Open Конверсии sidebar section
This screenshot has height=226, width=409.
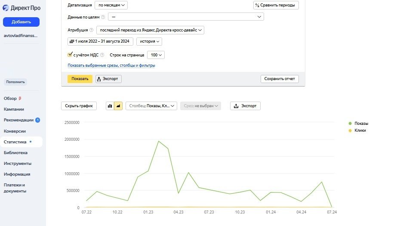point(15,131)
